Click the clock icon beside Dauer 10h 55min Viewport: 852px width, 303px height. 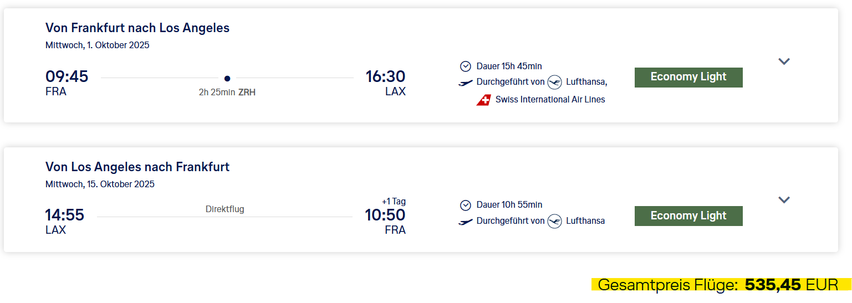click(x=466, y=205)
